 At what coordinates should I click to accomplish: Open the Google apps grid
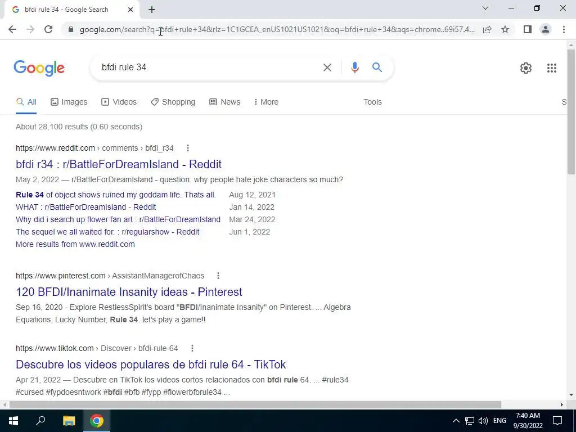551,68
